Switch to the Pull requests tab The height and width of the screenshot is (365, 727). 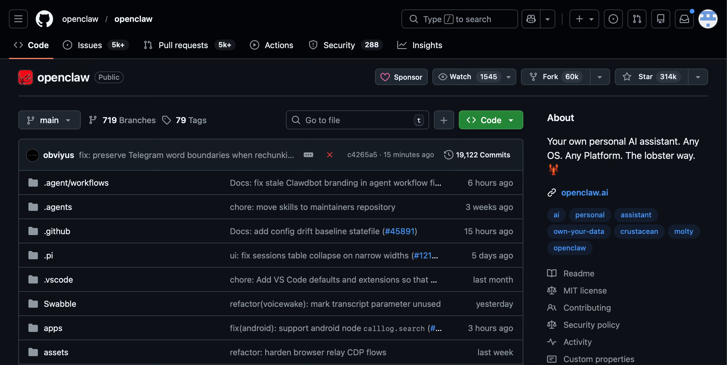pyautogui.click(x=183, y=45)
